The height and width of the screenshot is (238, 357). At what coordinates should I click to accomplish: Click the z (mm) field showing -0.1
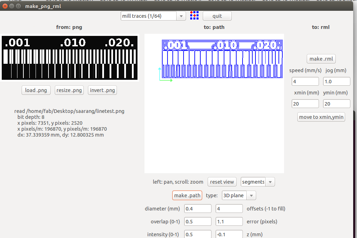point(229,234)
